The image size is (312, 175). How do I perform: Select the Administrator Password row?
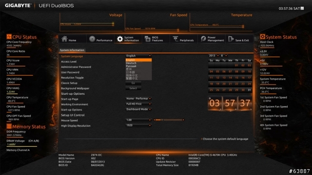point(76,67)
